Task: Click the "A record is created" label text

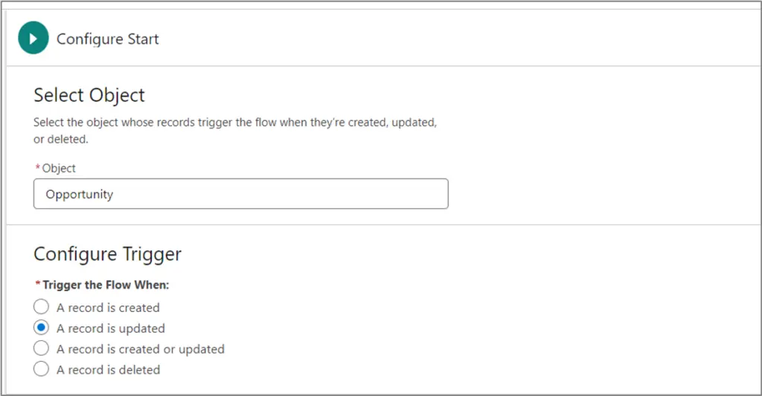Action: (x=108, y=308)
